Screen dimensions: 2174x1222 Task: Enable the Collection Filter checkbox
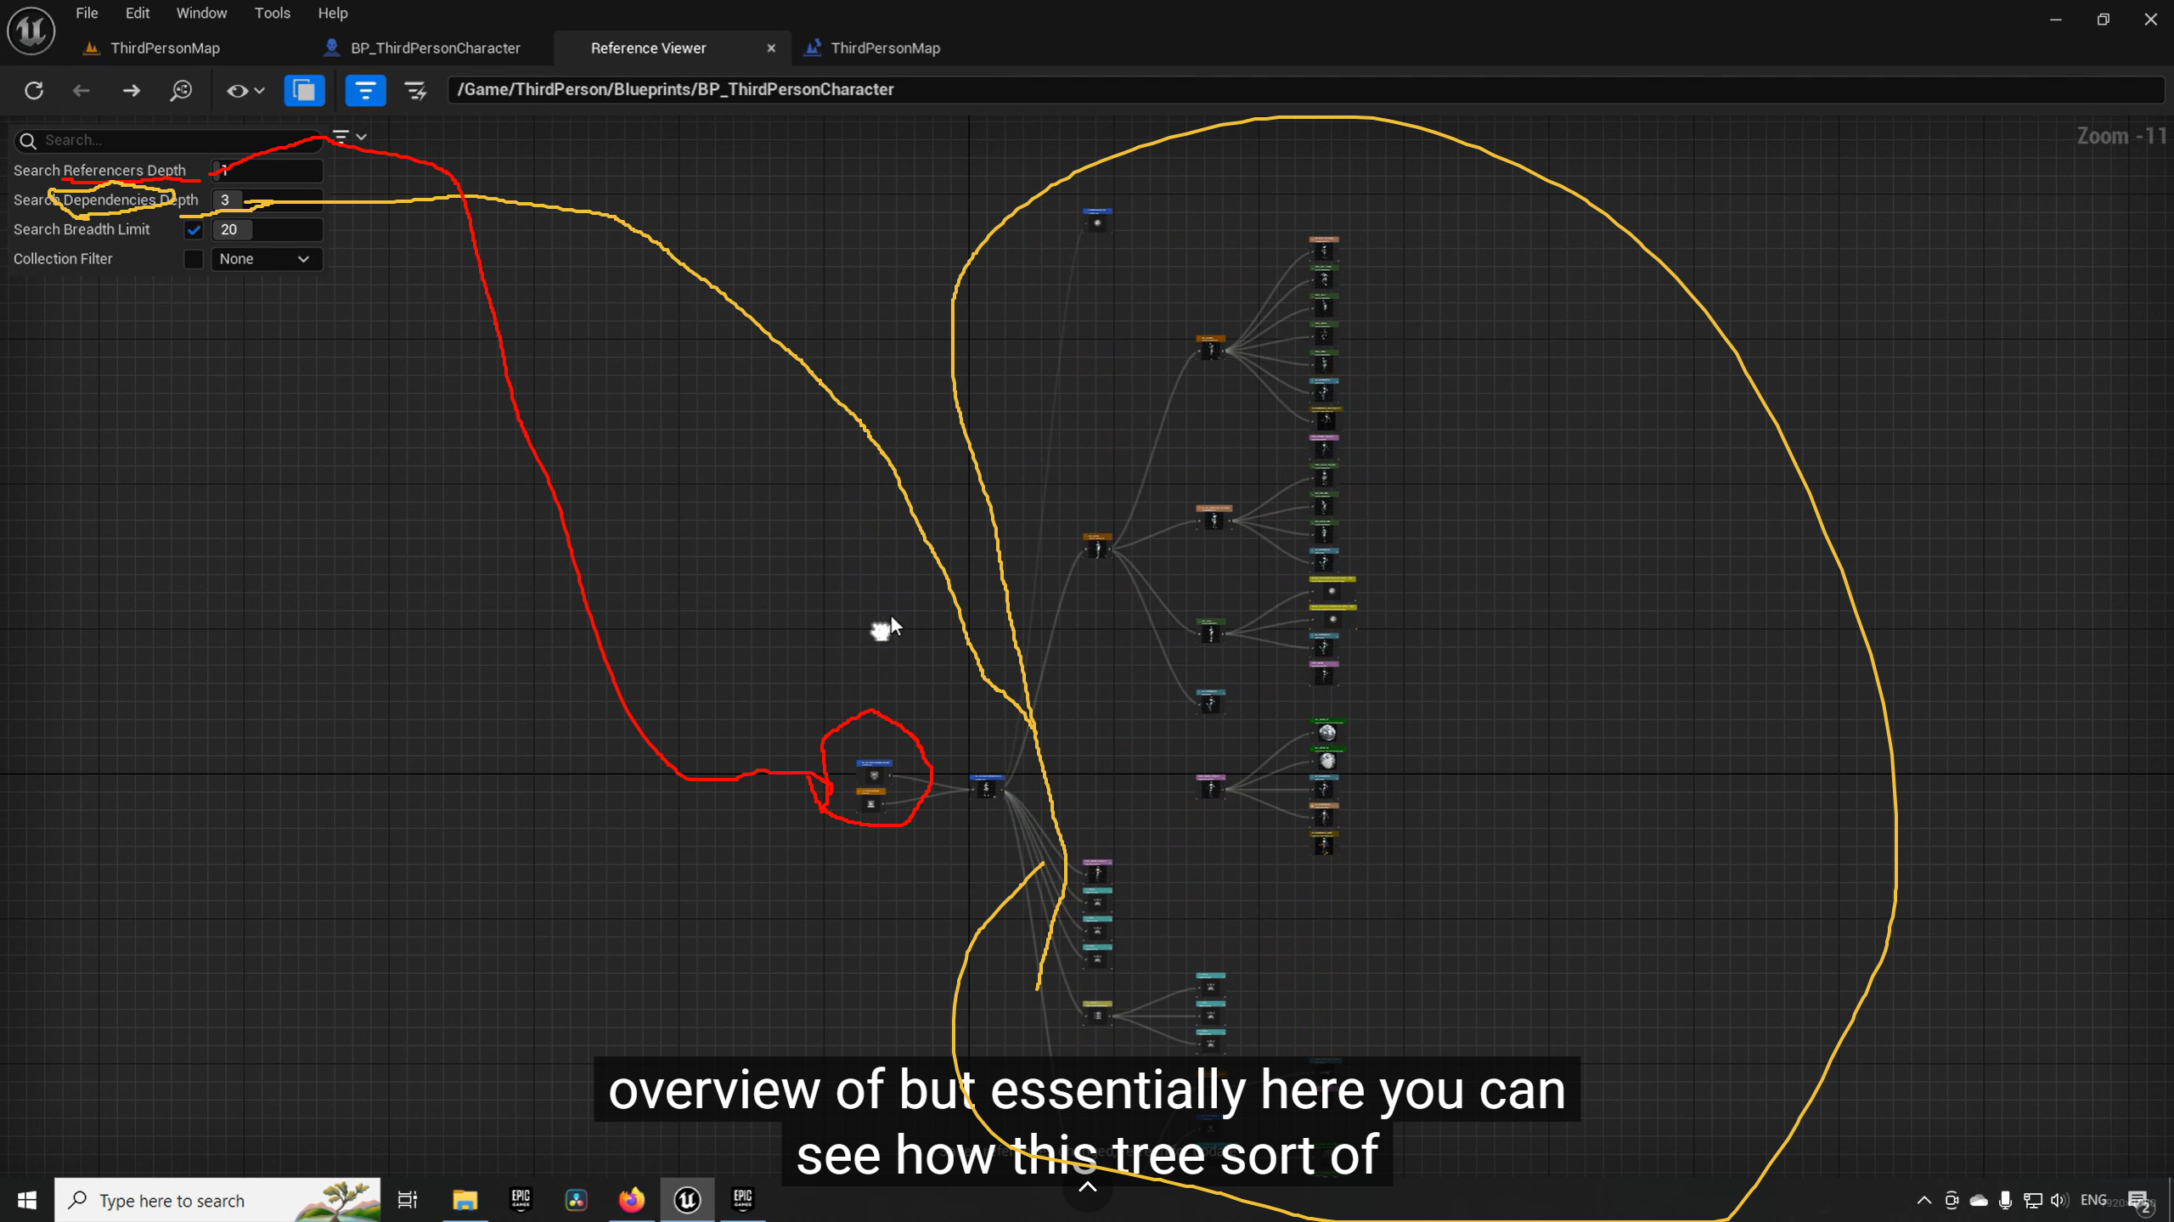[194, 259]
